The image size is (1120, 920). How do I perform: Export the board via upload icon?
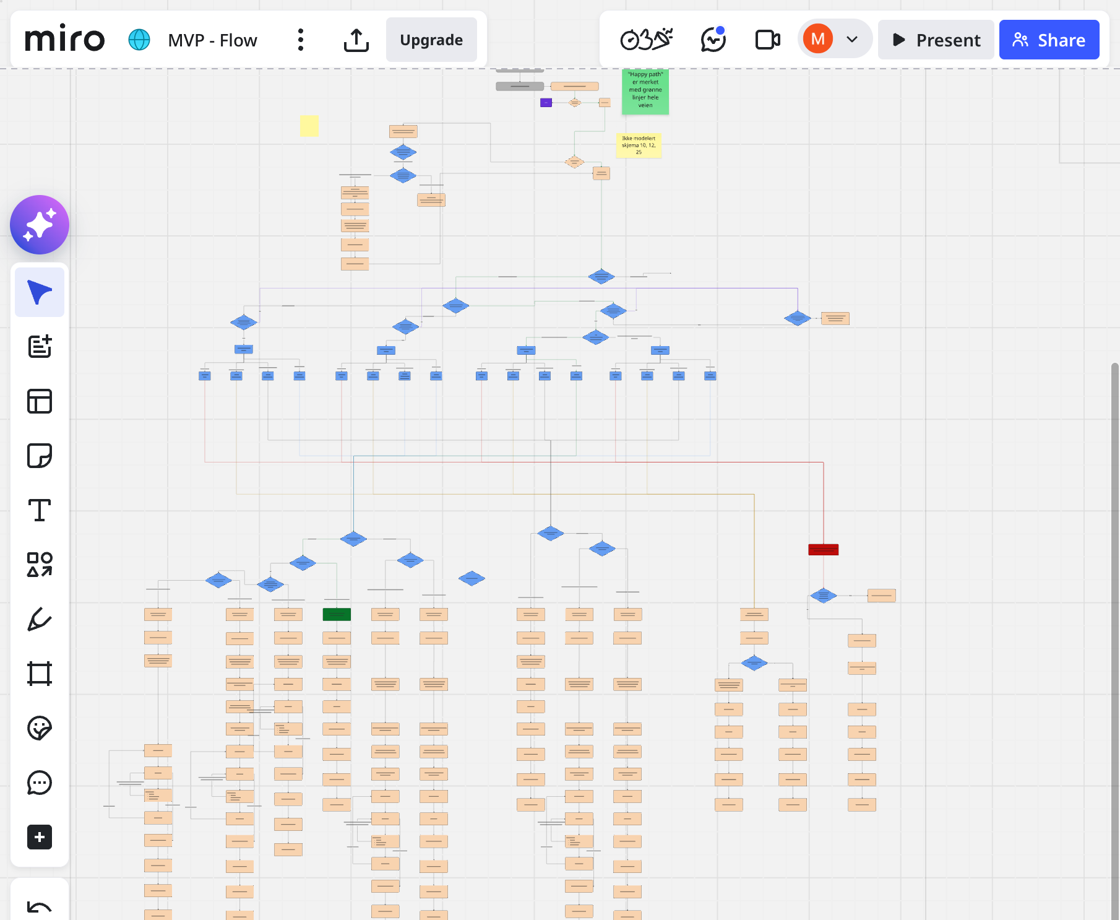point(356,40)
